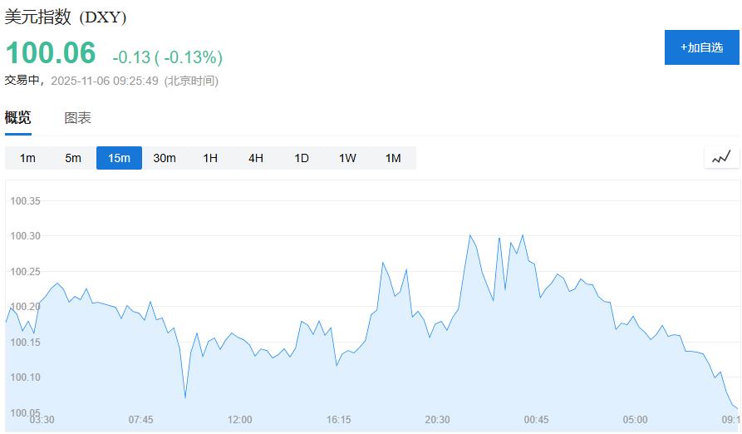
Task: Click the line chart type icon
Action: (x=721, y=157)
